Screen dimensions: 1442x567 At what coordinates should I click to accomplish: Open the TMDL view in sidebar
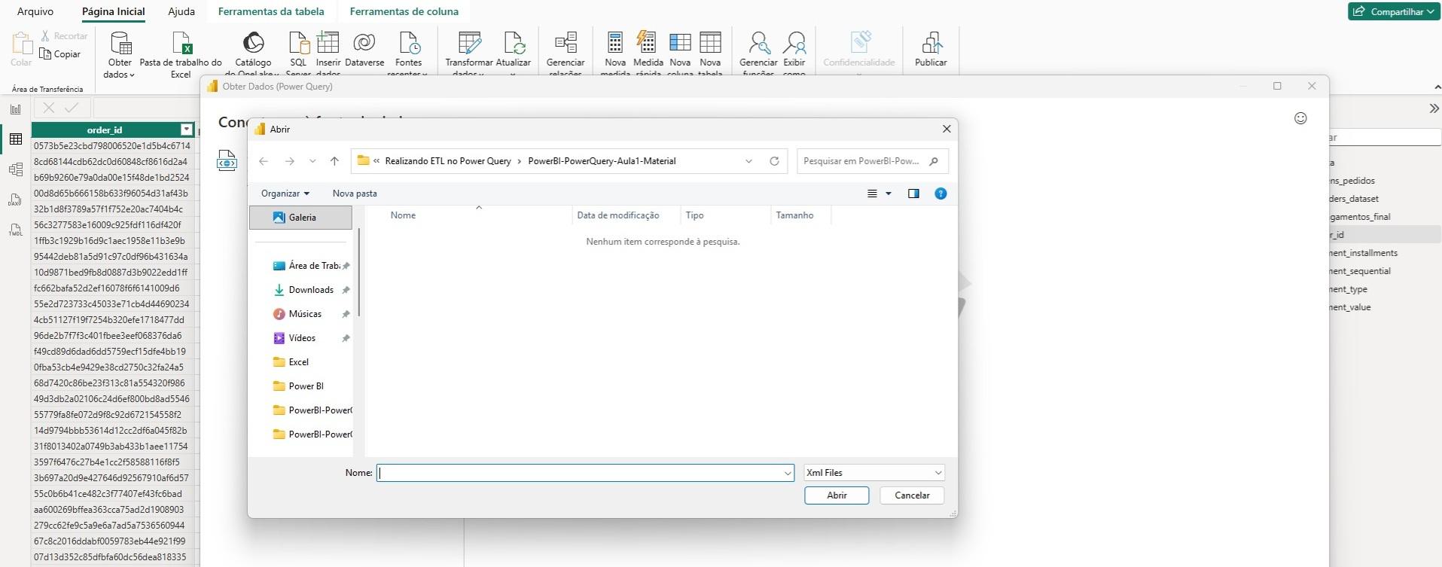(x=15, y=230)
